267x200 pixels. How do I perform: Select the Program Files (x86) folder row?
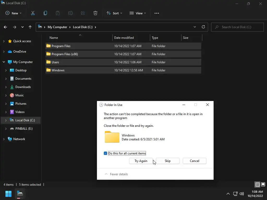123,54
